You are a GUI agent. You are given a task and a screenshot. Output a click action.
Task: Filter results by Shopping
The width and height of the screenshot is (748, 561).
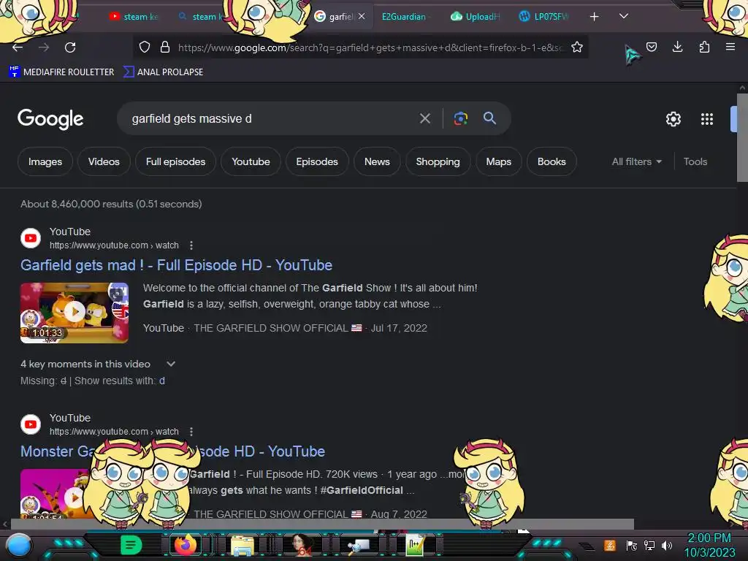point(438,161)
